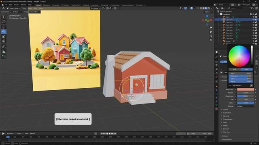Viewport: 259px width, 145px height.
Task: Expand the Subsurface panel
Action: tap(227, 113)
